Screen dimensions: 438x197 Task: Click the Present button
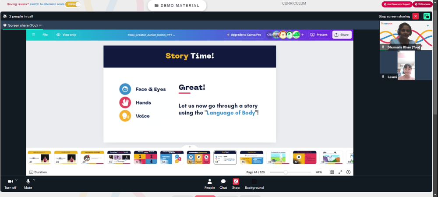[x=319, y=35]
